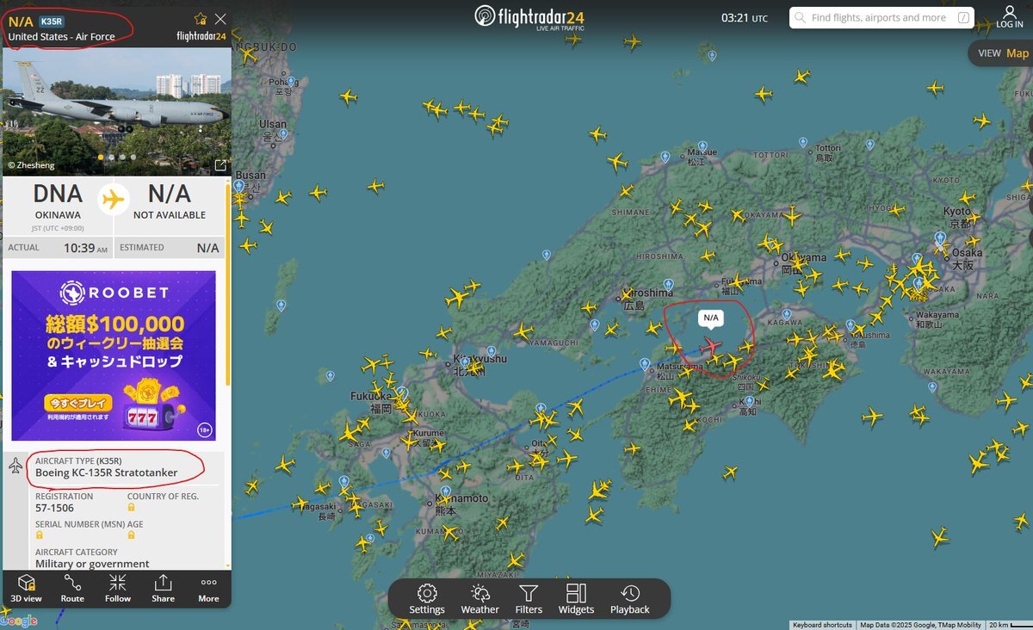Click the red selected aircraft on map
The image size is (1033, 630).
(x=711, y=346)
